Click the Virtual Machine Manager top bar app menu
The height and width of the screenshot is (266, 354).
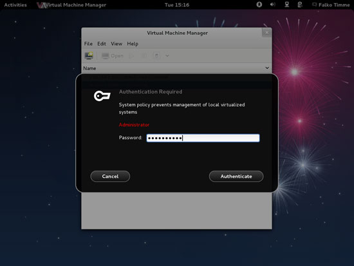point(71,5)
